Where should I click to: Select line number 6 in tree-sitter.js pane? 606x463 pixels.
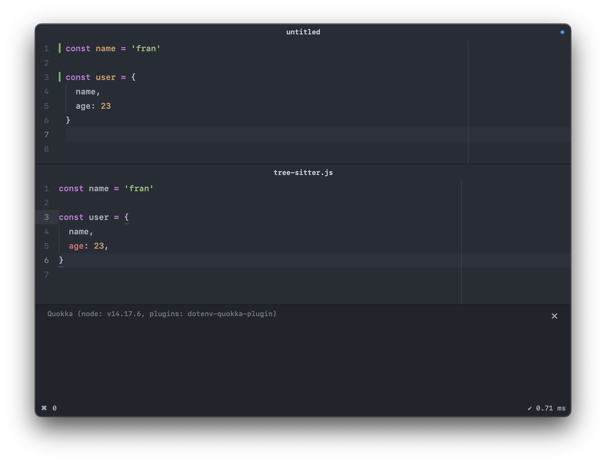pyautogui.click(x=47, y=260)
